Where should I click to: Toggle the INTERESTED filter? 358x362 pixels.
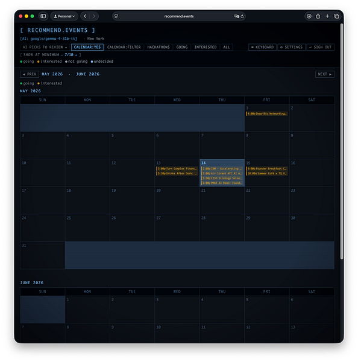pos(206,47)
